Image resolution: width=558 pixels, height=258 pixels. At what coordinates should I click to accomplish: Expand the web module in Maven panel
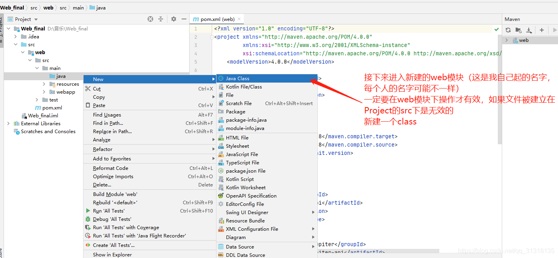coord(507,40)
